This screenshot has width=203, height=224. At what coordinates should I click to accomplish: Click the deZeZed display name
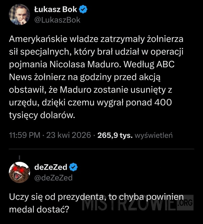pyautogui.click(x=51, y=167)
